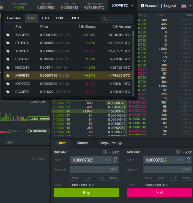Click the Logout link
The width and height of the screenshot is (193, 203).
click(x=170, y=6)
